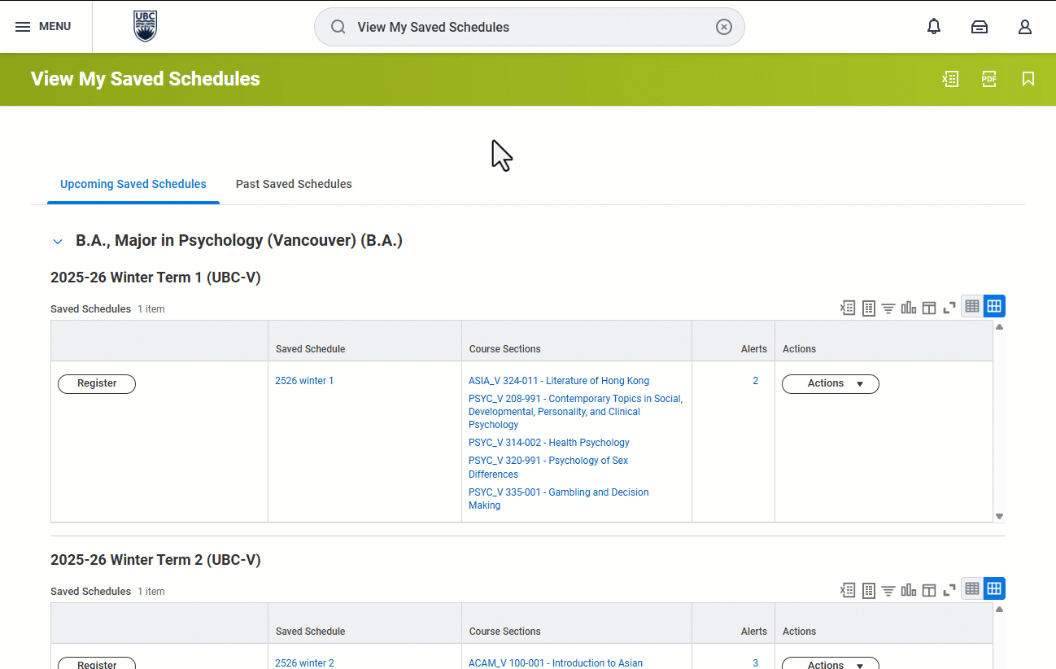
Task: Open the inbox tray icon
Action: [980, 27]
